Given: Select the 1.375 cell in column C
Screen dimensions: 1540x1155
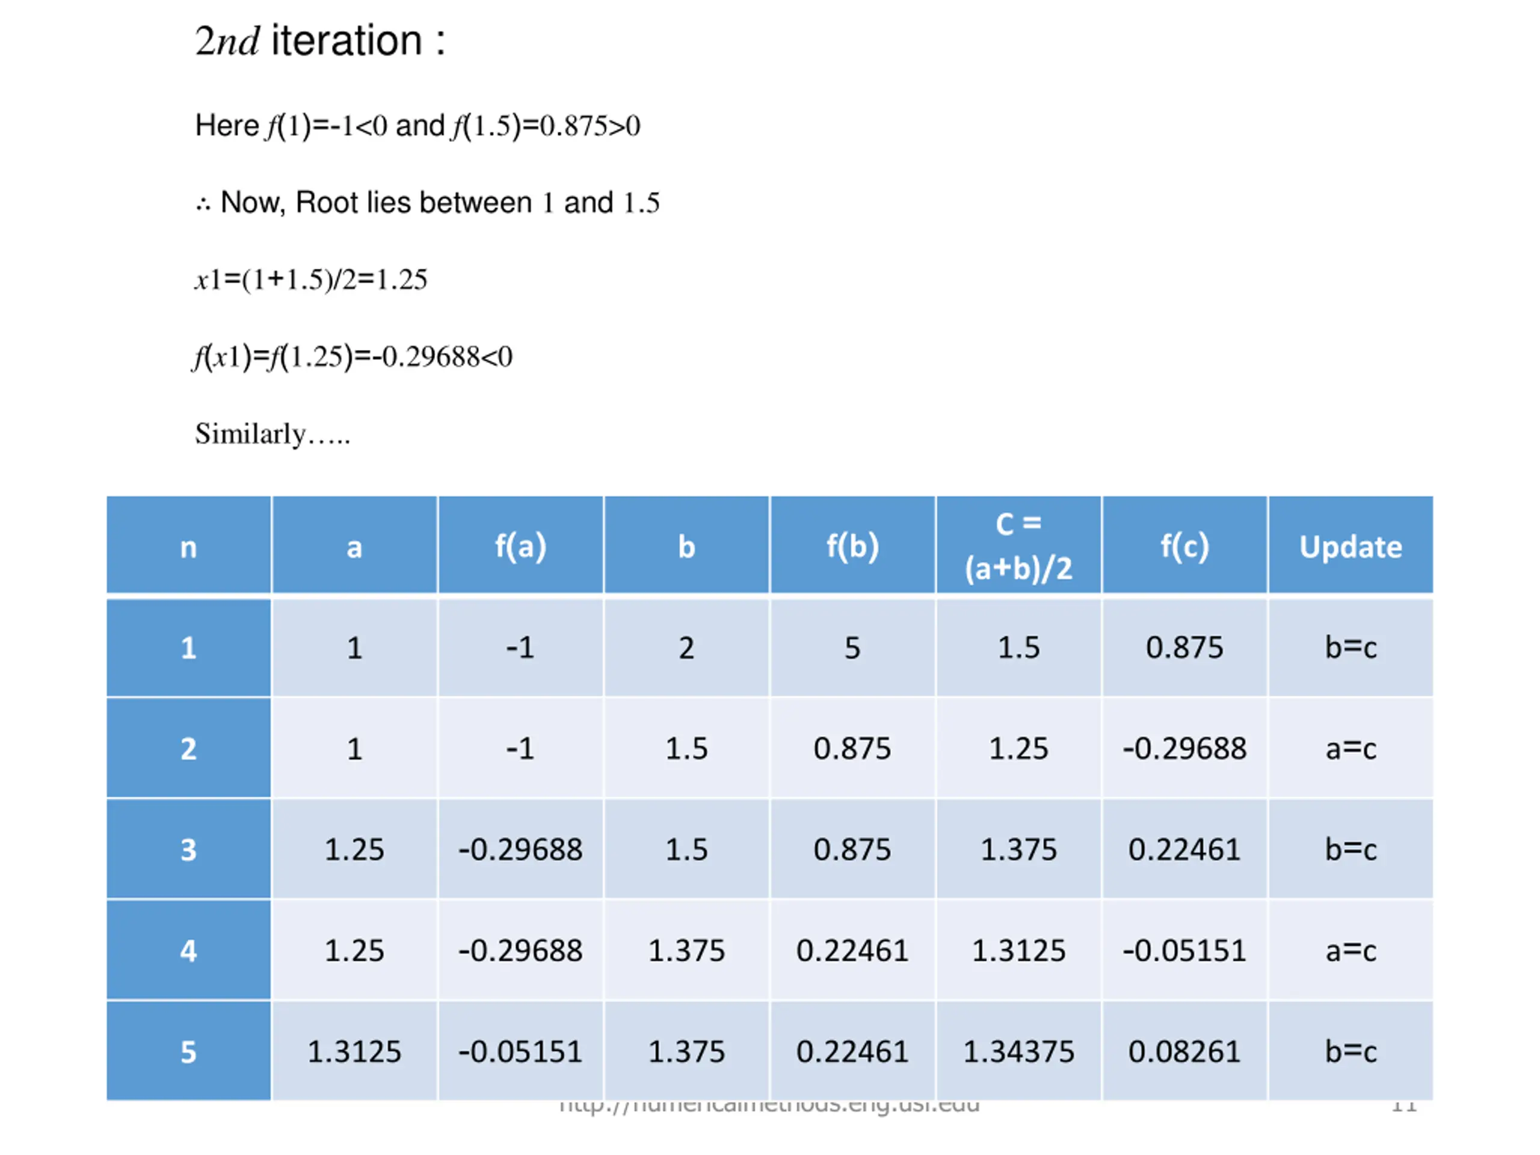Looking at the screenshot, I should [1018, 849].
